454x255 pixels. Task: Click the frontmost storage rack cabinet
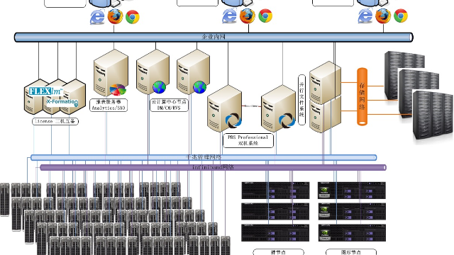coord(433,115)
